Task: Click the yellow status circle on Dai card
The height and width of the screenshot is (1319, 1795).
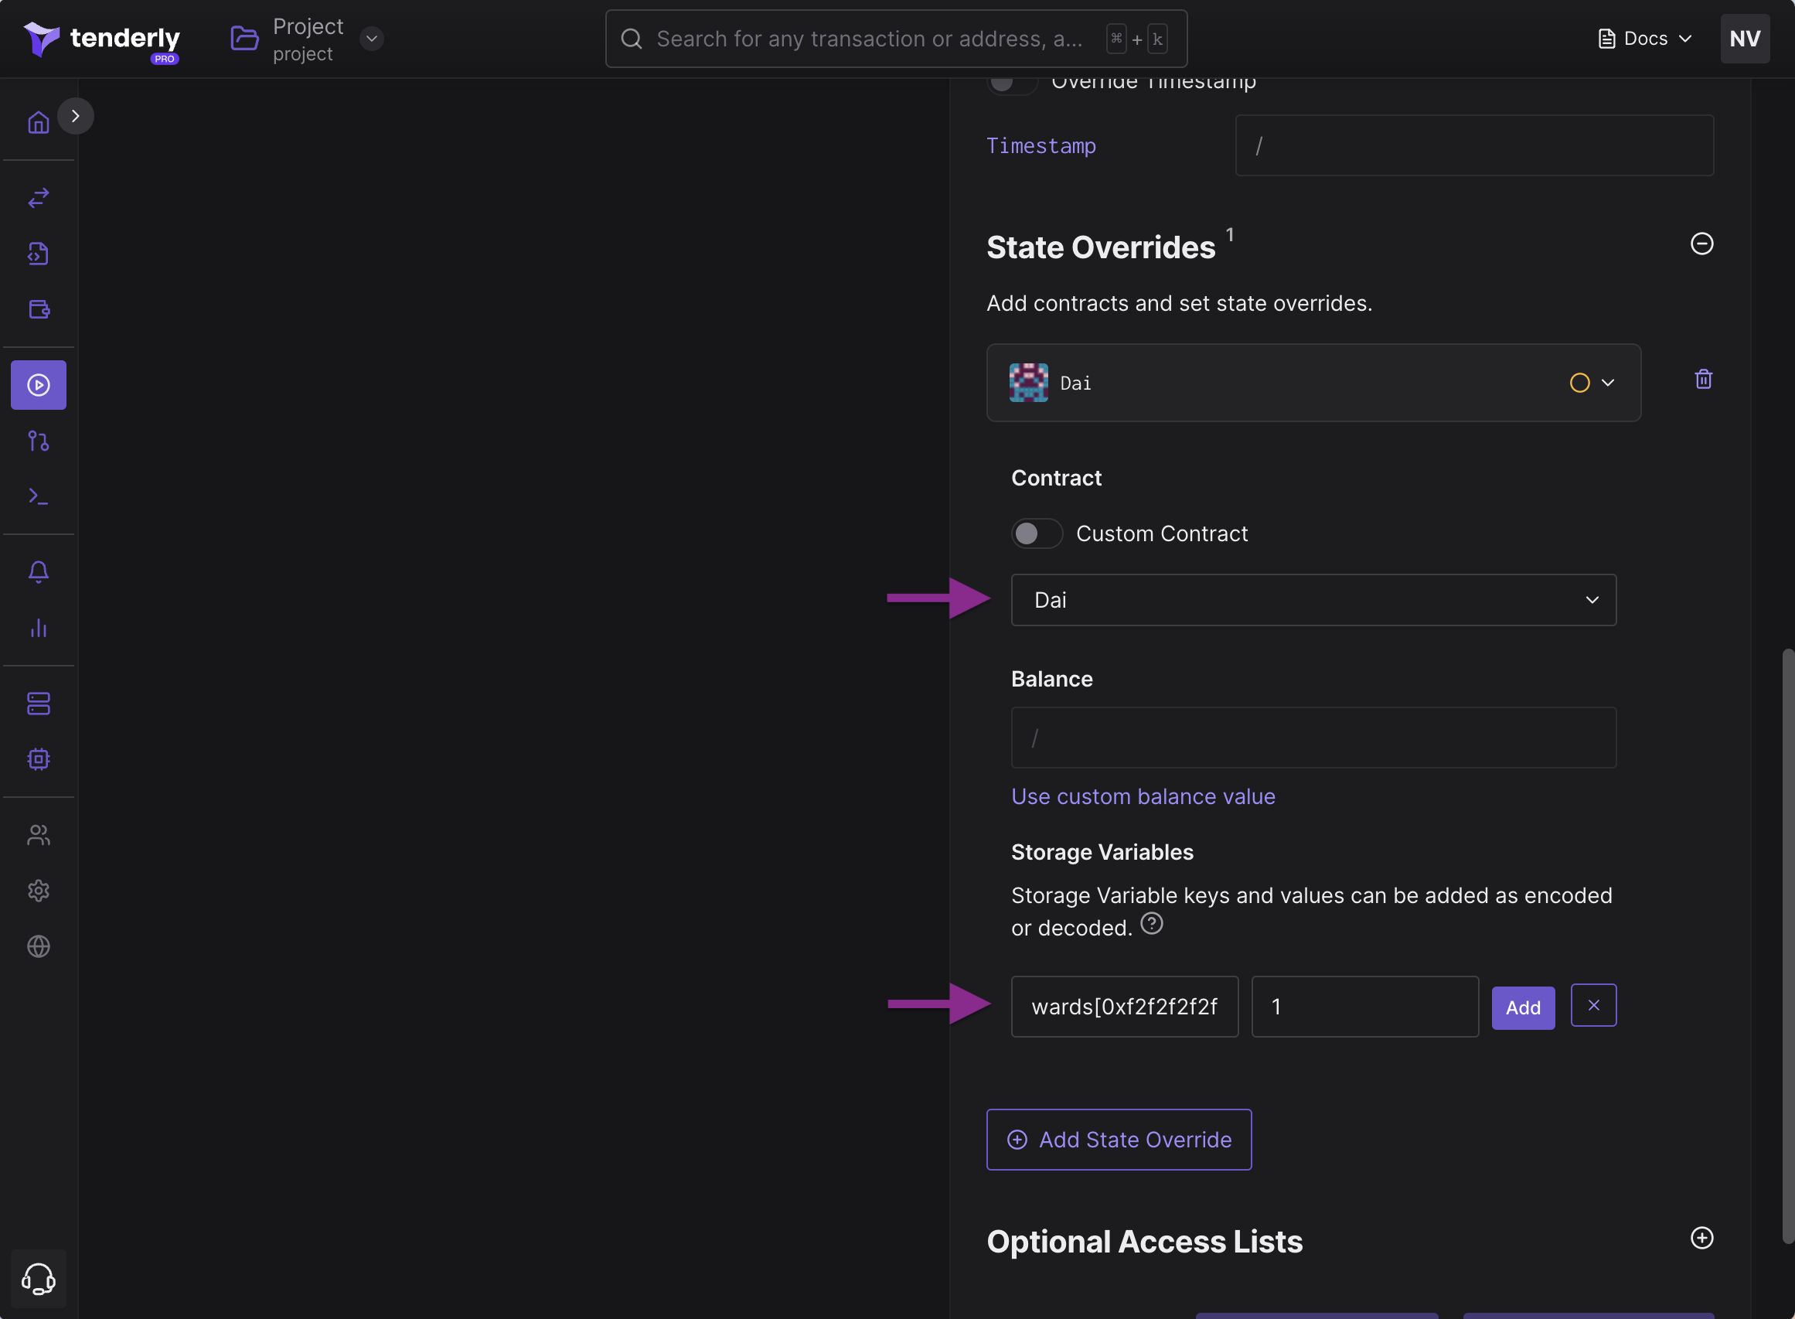Action: pos(1579,383)
